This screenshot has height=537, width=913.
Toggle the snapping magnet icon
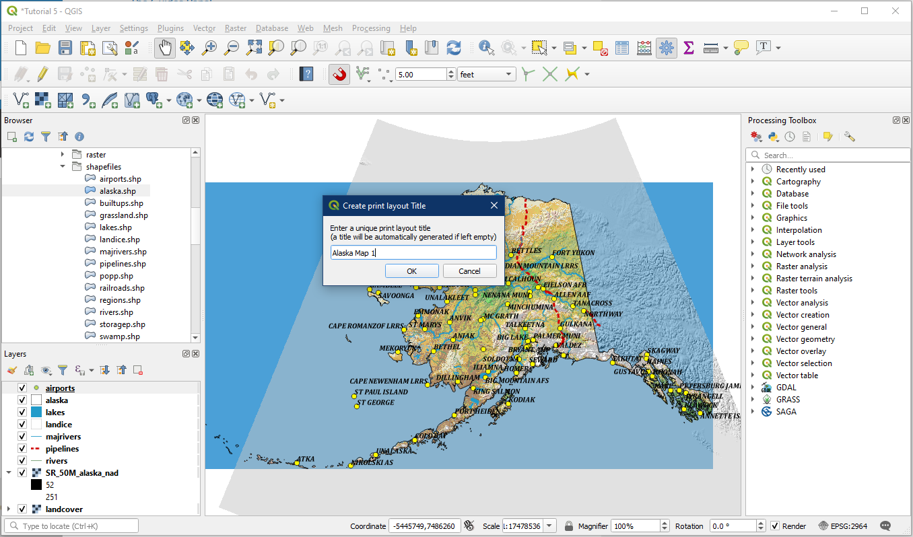pyautogui.click(x=339, y=74)
